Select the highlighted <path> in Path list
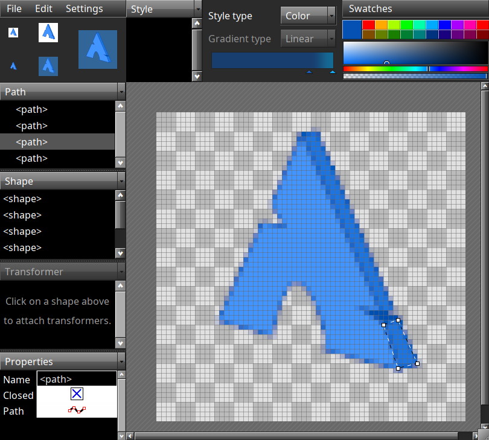 [57, 142]
